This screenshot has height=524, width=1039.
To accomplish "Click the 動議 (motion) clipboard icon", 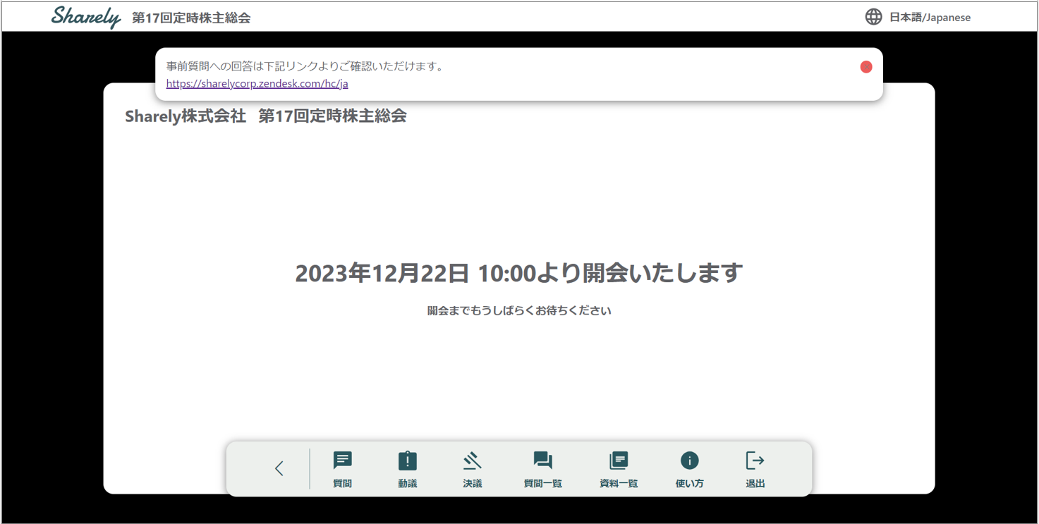I will tap(407, 461).
